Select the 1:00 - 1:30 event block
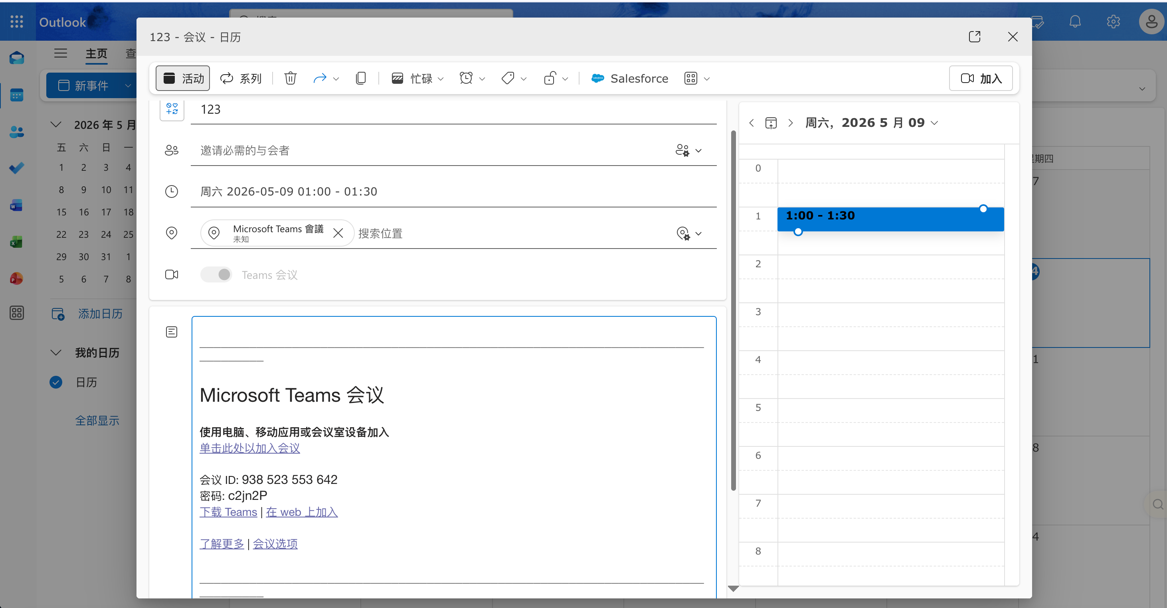 890,219
